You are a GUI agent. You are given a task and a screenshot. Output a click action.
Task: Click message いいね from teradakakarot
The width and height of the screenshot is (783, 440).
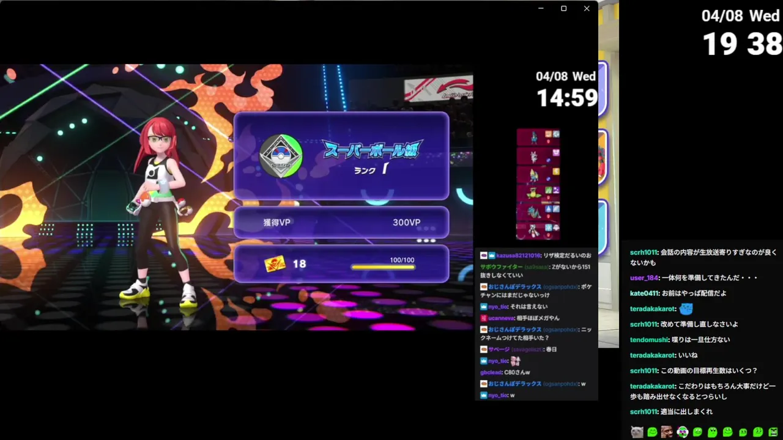(x=689, y=355)
